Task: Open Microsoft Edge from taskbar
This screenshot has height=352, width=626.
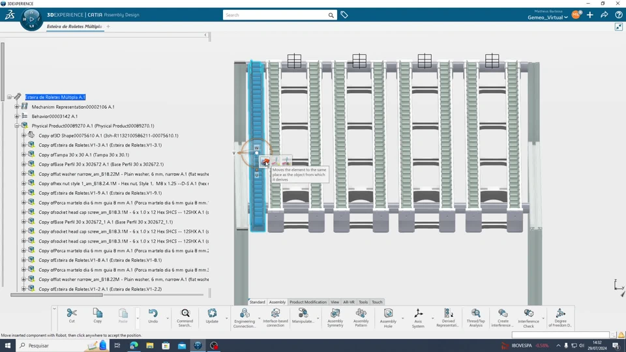Action: (134, 345)
